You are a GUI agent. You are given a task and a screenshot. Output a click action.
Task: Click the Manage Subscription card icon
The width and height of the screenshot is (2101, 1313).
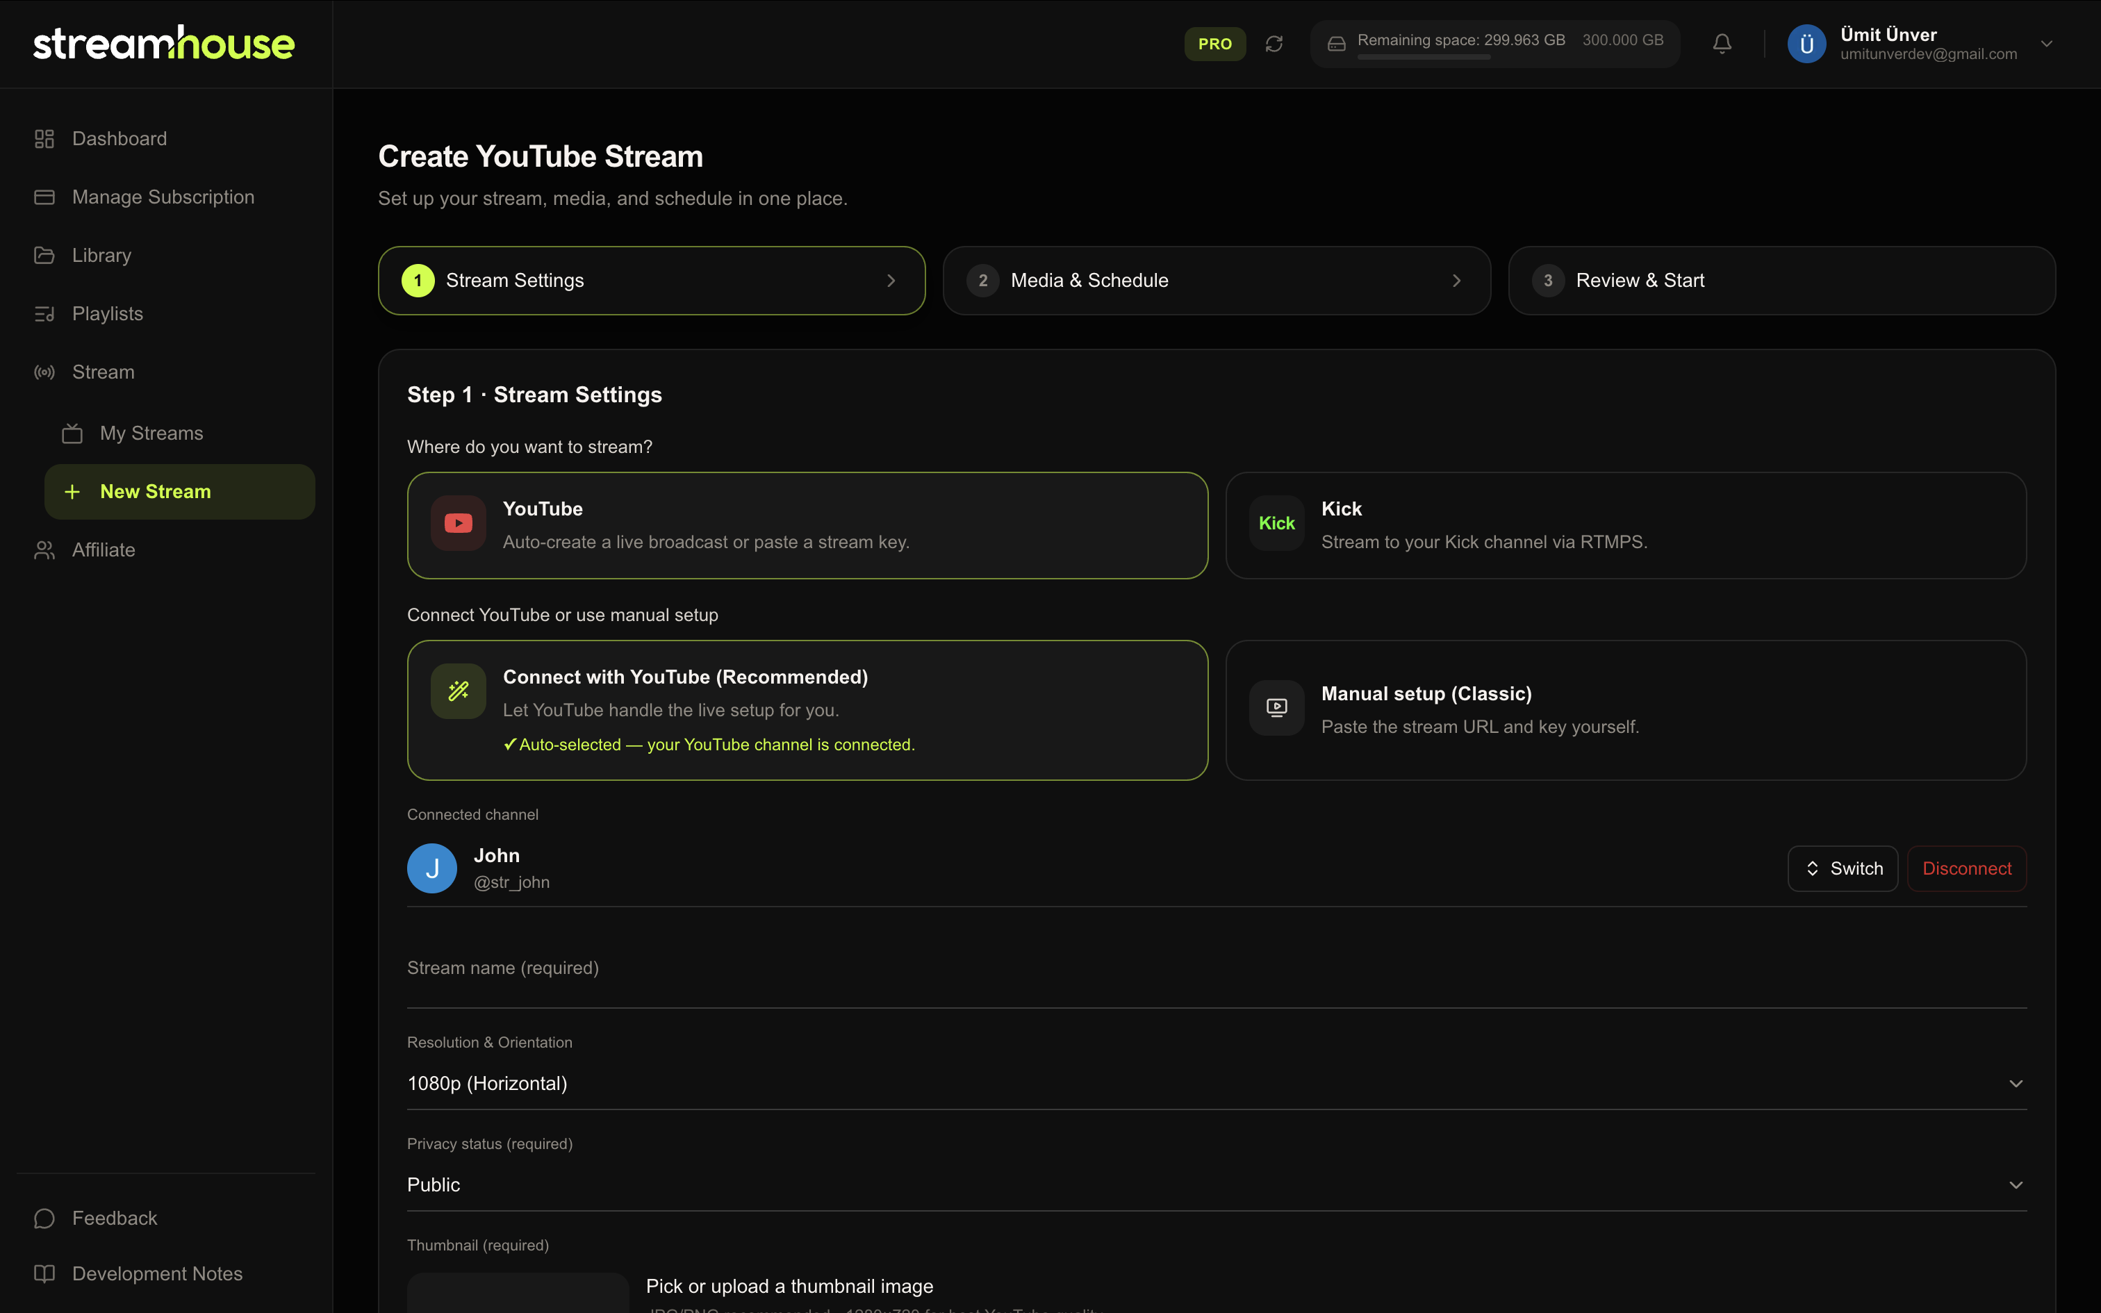pos(44,197)
